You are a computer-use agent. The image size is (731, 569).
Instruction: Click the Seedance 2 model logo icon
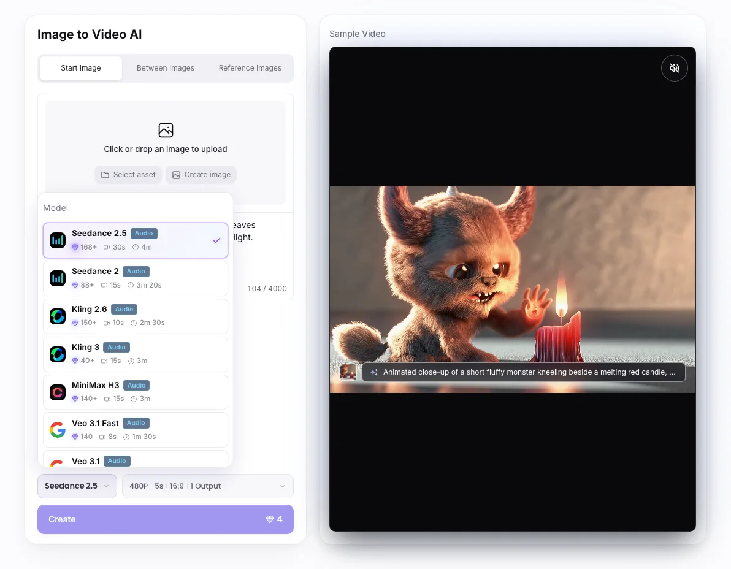pos(58,278)
